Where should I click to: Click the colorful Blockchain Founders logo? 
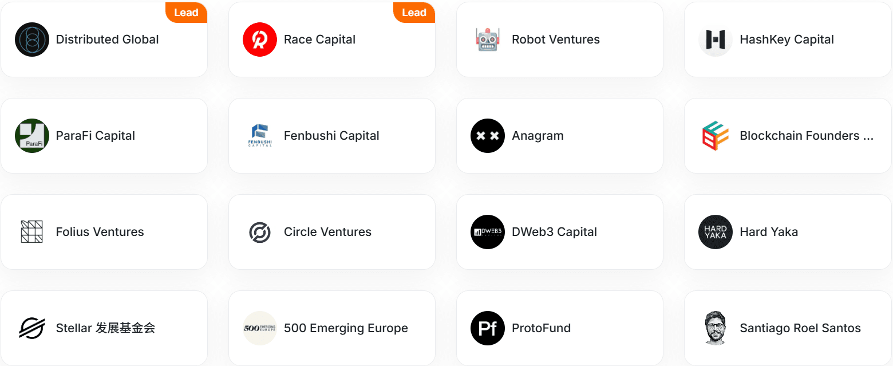tap(716, 136)
